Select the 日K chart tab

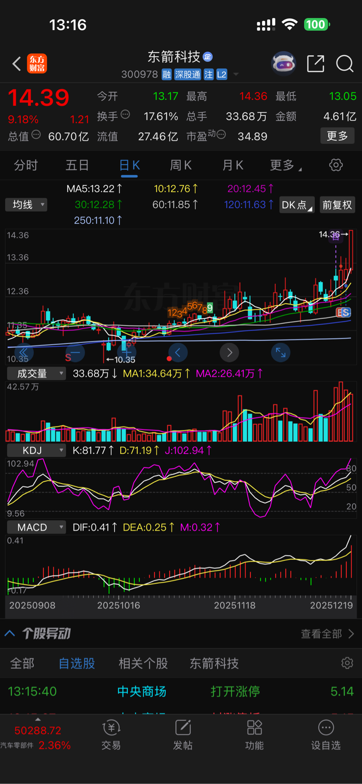pos(129,165)
